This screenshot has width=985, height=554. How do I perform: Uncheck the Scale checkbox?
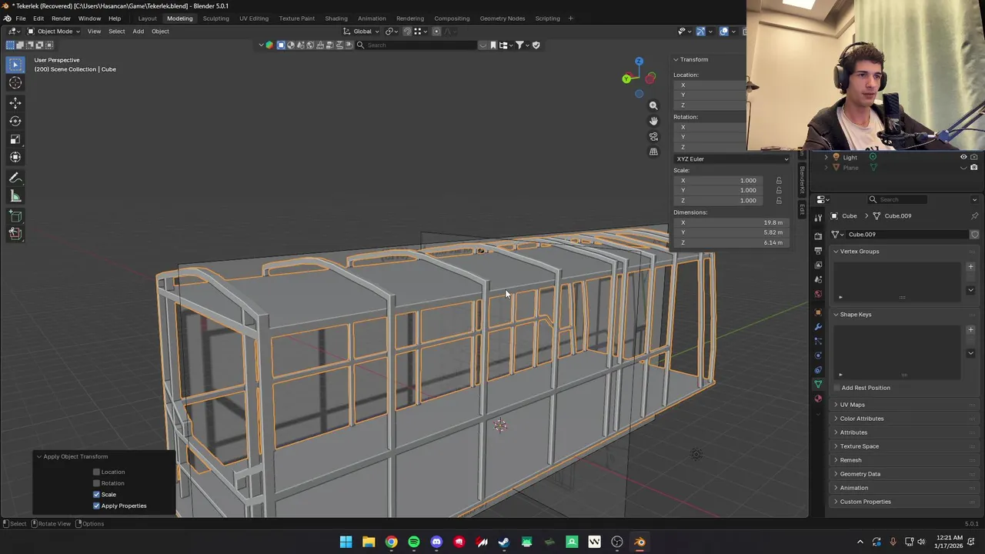click(96, 495)
